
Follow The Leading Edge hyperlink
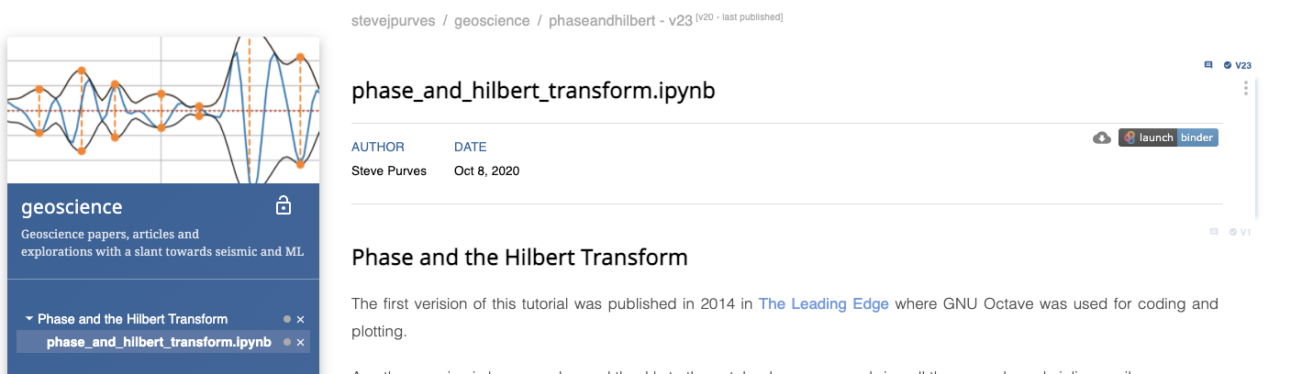(824, 303)
